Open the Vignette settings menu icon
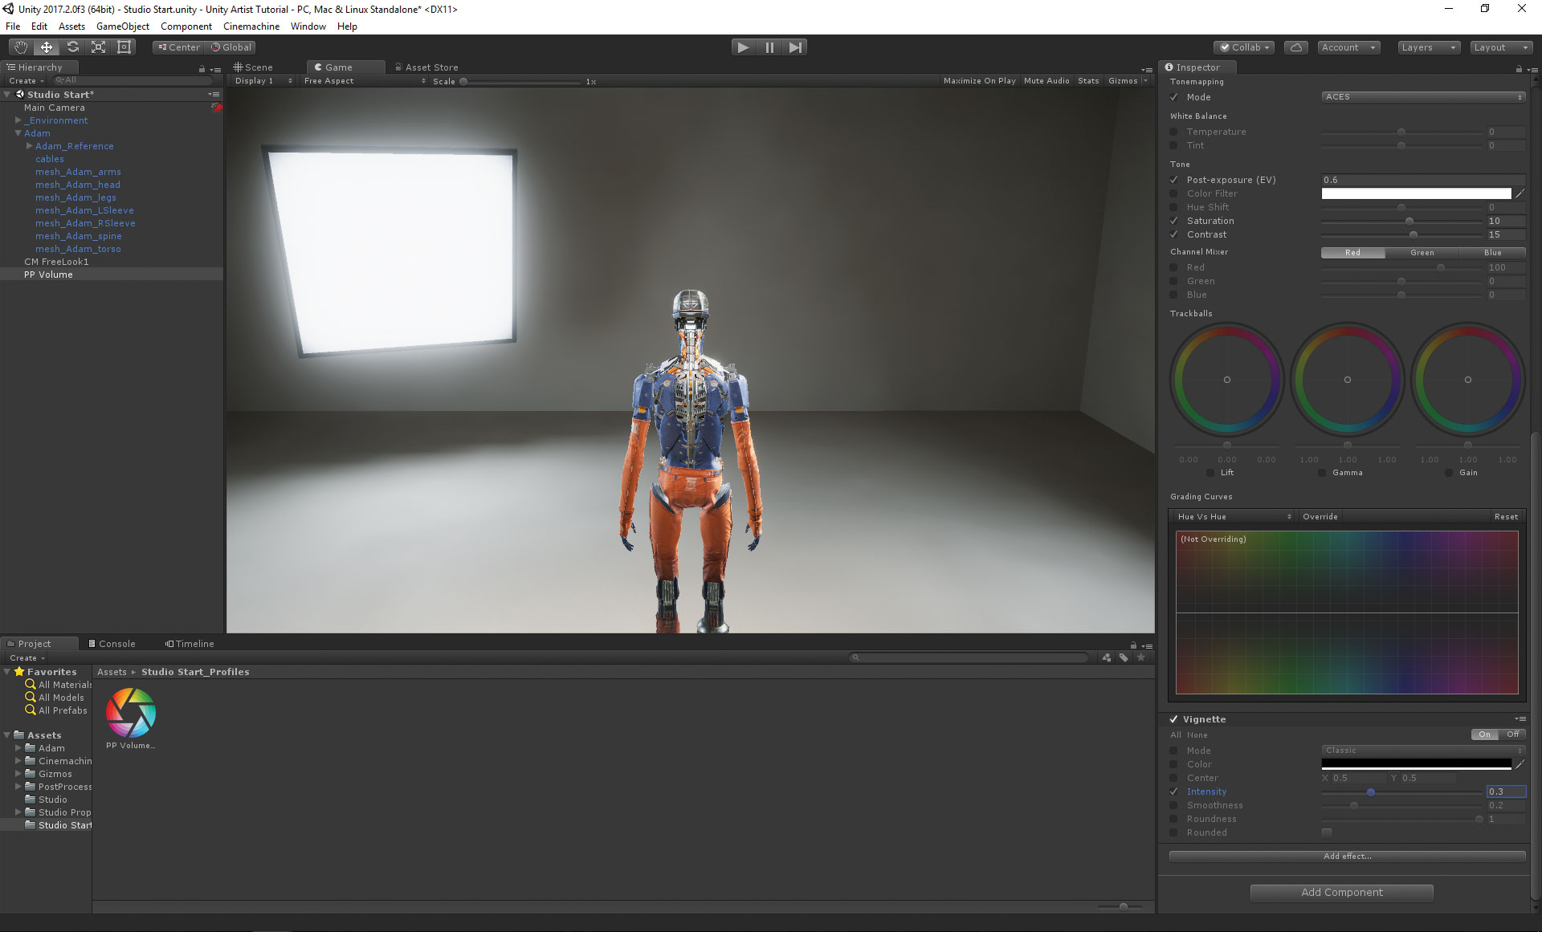The width and height of the screenshot is (1542, 932). pos(1520,718)
